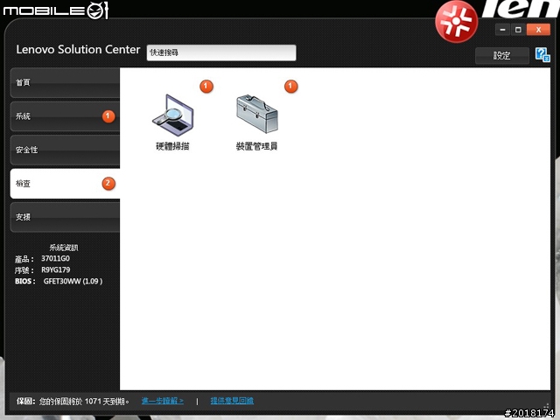Click the 系統資訊 heading
This screenshot has width=560, height=420.
64,248
